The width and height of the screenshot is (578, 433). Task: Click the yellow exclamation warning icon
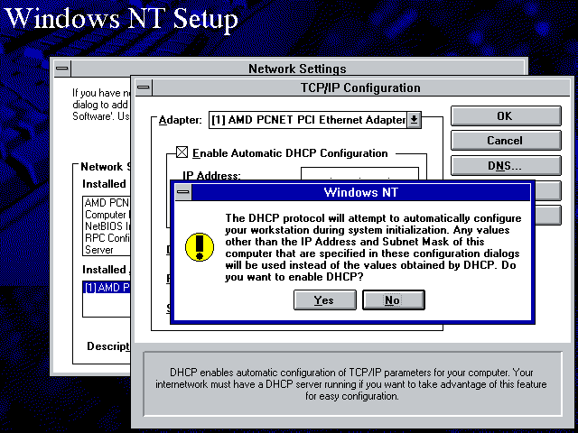[x=200, y=247]
